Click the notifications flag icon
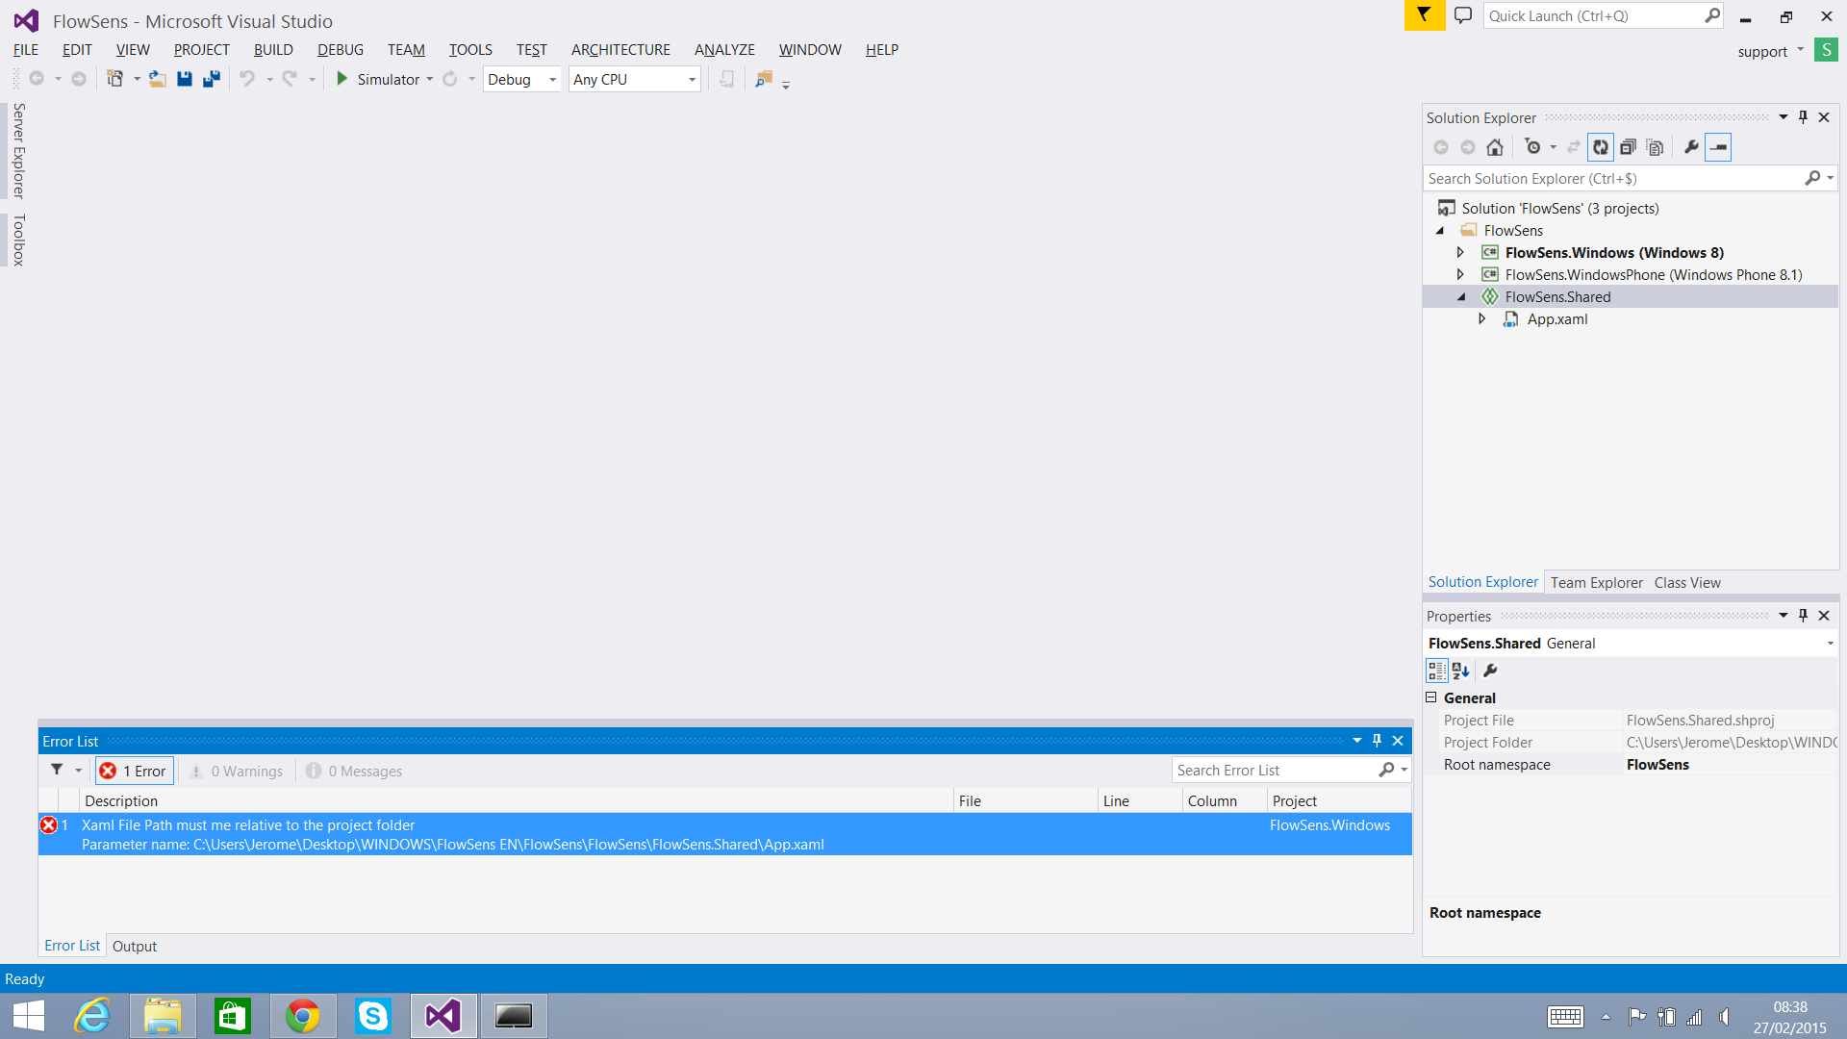Image resolution: width=1847 pixels, height=1039 pixels. (x=1424, y=15)
